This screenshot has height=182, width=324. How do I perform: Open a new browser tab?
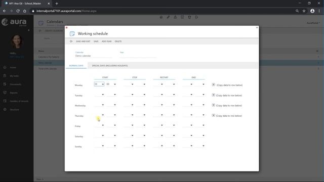(57, 4)
